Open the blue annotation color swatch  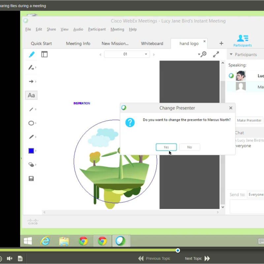click(x=31, y=151)
